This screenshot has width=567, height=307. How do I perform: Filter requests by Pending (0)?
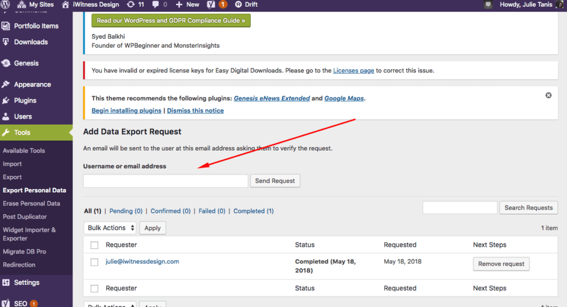tap(126, 211)
